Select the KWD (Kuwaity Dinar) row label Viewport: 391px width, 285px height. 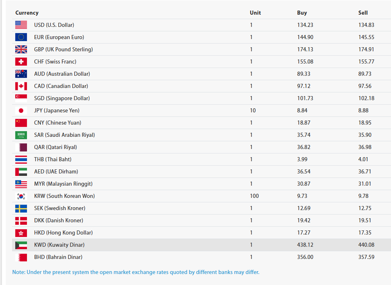coord(59,245)
